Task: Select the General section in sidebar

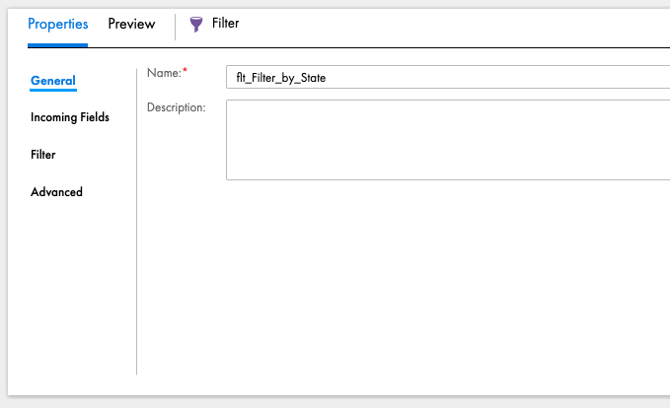Action: [53, 80]
